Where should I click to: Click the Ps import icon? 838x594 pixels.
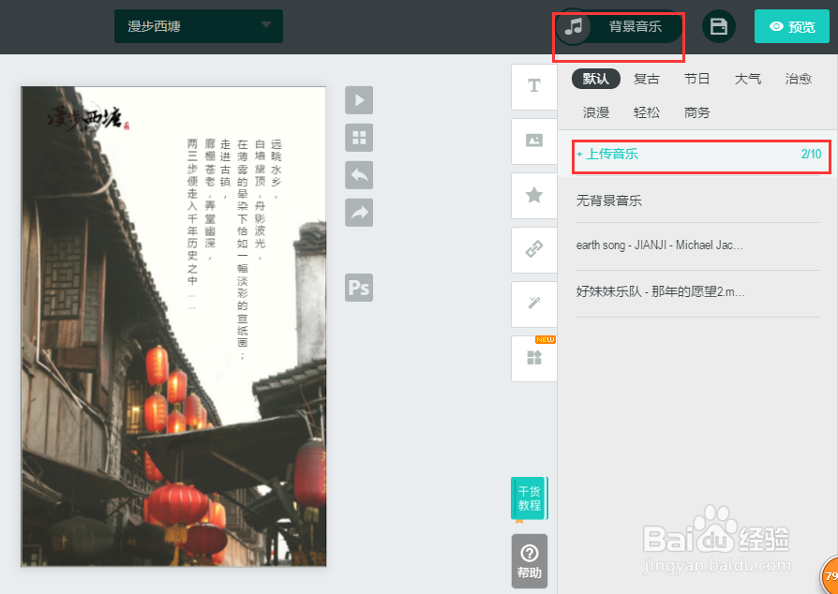tap(359, 288)
